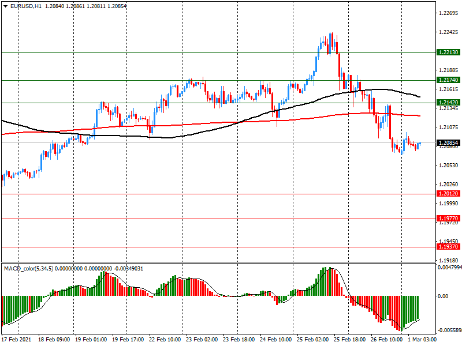Image resolution: width=462 pixels, height=346 pixels.
Task: Click the 22 Feb 10:00 time label
Action: [165, 340]
